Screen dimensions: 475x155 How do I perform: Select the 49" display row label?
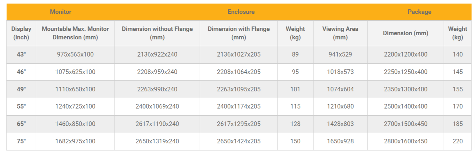21,89
